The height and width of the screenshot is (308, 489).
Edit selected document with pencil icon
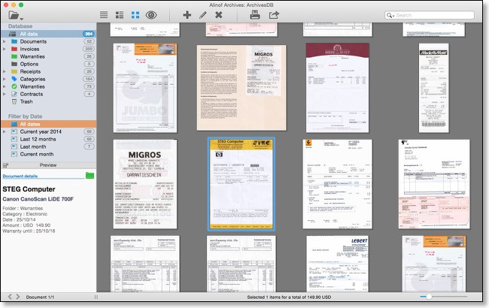(x=203, y=14)
